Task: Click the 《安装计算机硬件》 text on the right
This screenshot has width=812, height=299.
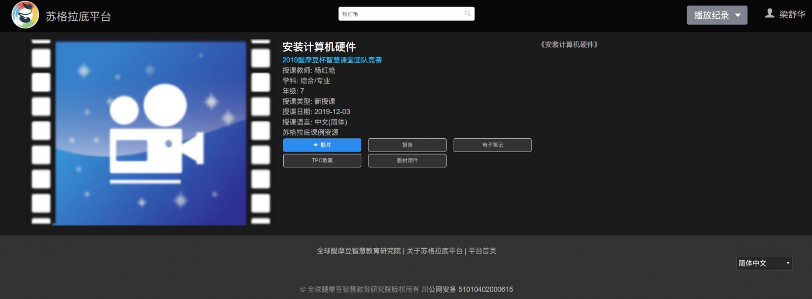Action: [x=569, y=45]
